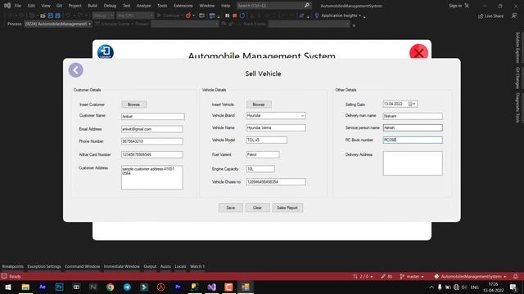The image size is (524, 294).
Task: Click the Email Address field
Action: [152, 129]
